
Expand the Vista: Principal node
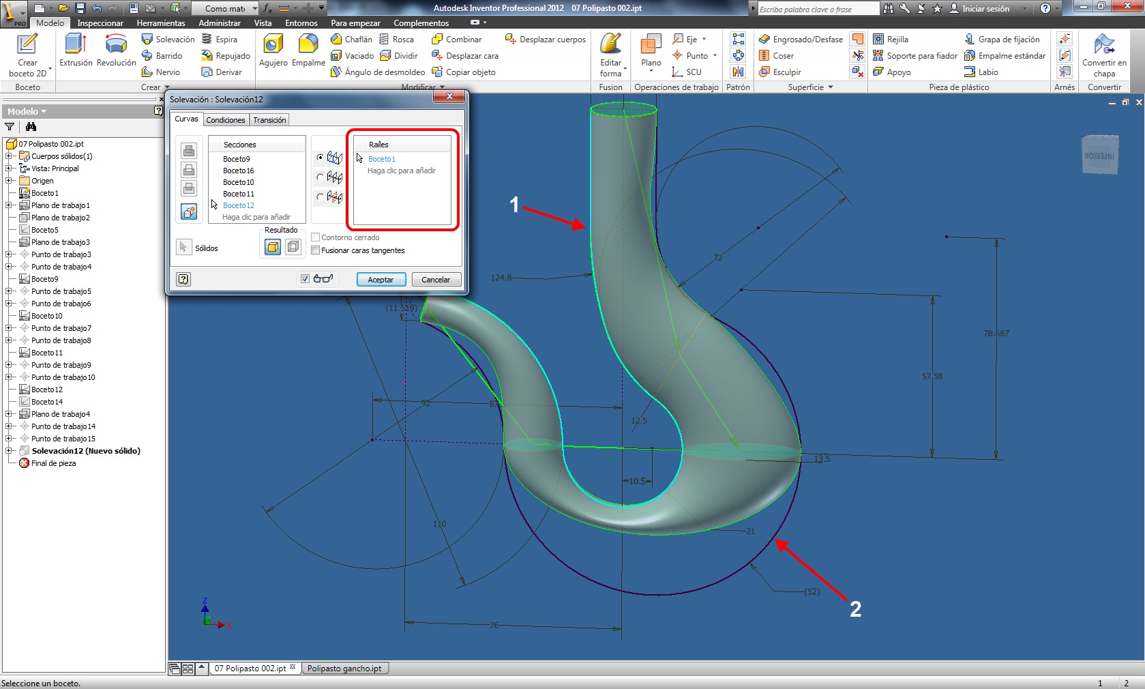point(9,168)
